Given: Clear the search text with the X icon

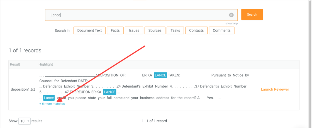Looking at the screenshot, I should click(x=231, y=15).
